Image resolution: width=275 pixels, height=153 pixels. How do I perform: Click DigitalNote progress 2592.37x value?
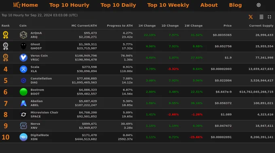(125, 139)
